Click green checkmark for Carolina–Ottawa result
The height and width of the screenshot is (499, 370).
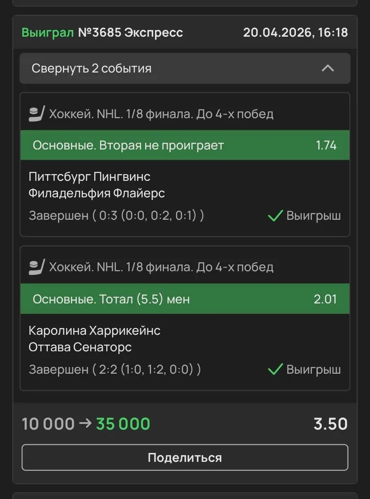click(275, 370)
